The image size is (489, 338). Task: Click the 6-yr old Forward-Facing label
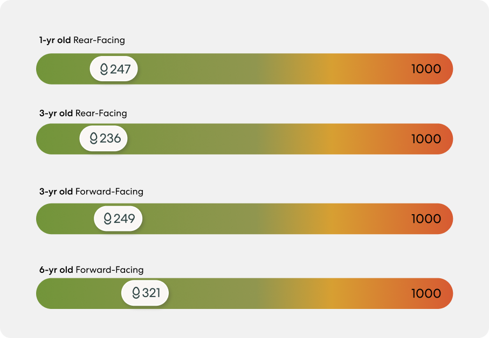(91, 270)
